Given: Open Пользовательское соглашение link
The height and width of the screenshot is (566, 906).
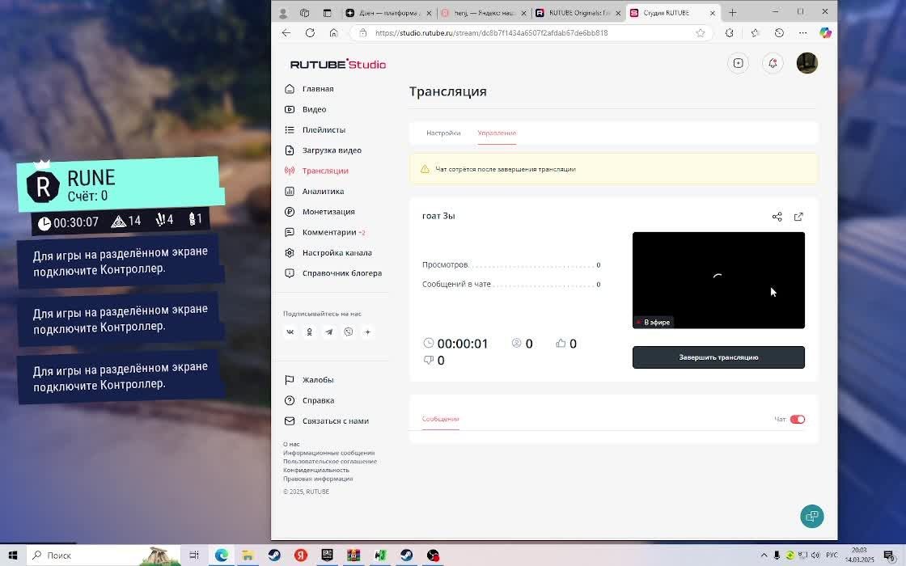Looking at the screenshot, I should [330, 462].
